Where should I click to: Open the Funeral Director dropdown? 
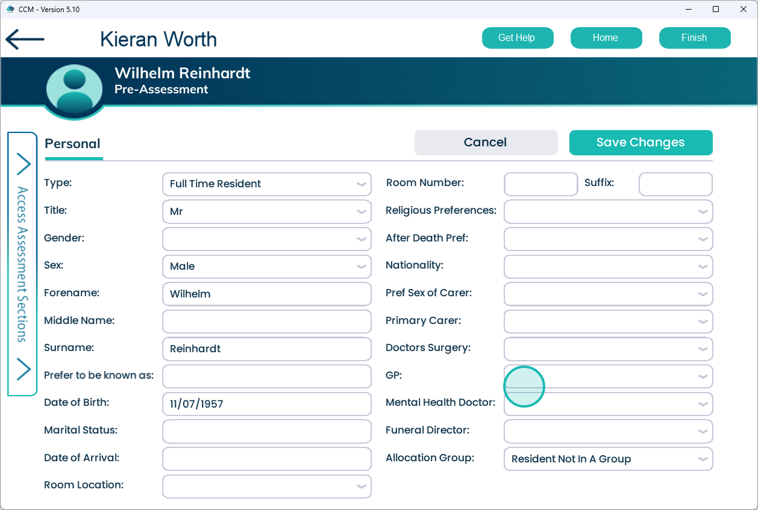click(608, 431)
